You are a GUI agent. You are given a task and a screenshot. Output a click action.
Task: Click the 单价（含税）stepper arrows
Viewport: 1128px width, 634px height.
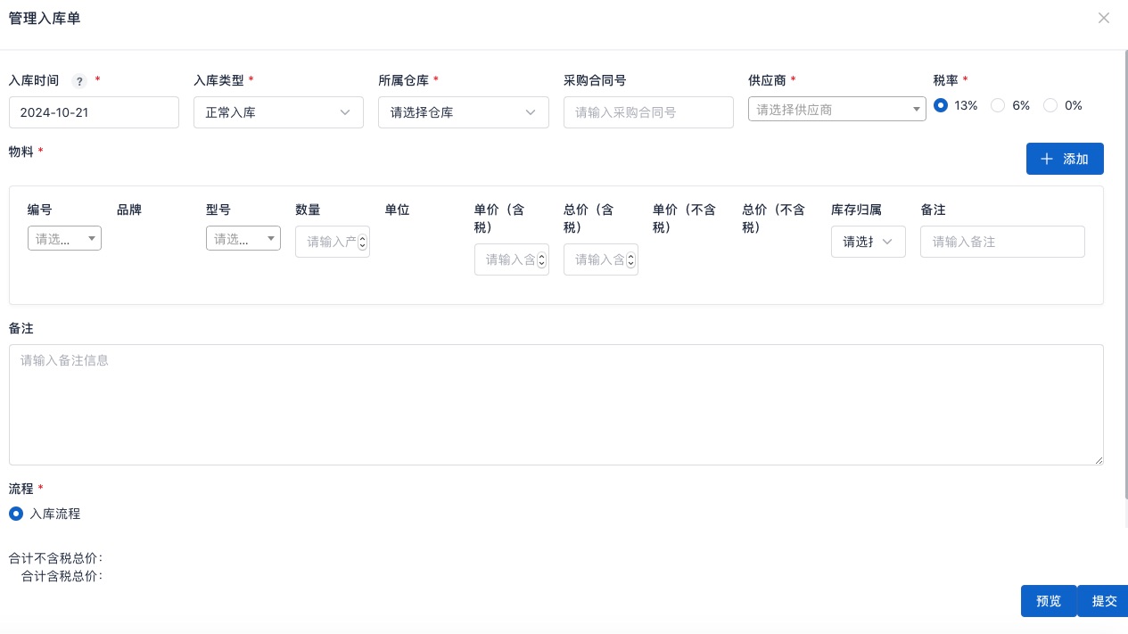pyautogui.click(x=541, y=259)
